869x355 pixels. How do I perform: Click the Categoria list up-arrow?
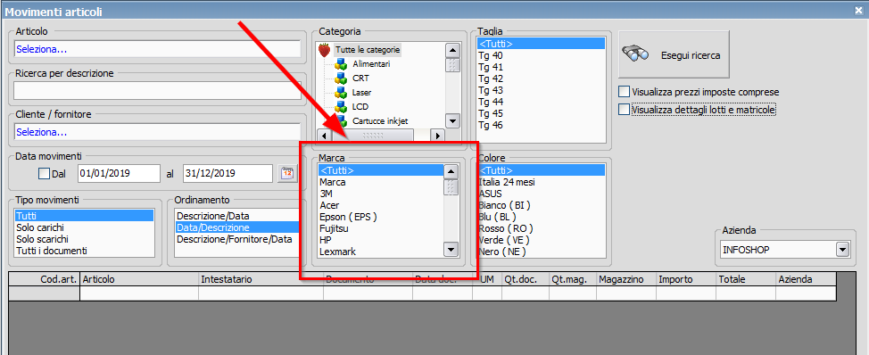[x=452, y=51]
